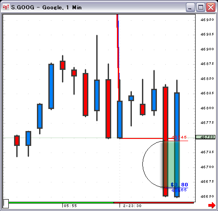The width and height of the screenshot is (218, 211).
Task: Click the 46850 price axis value
Action: point(207,79)
